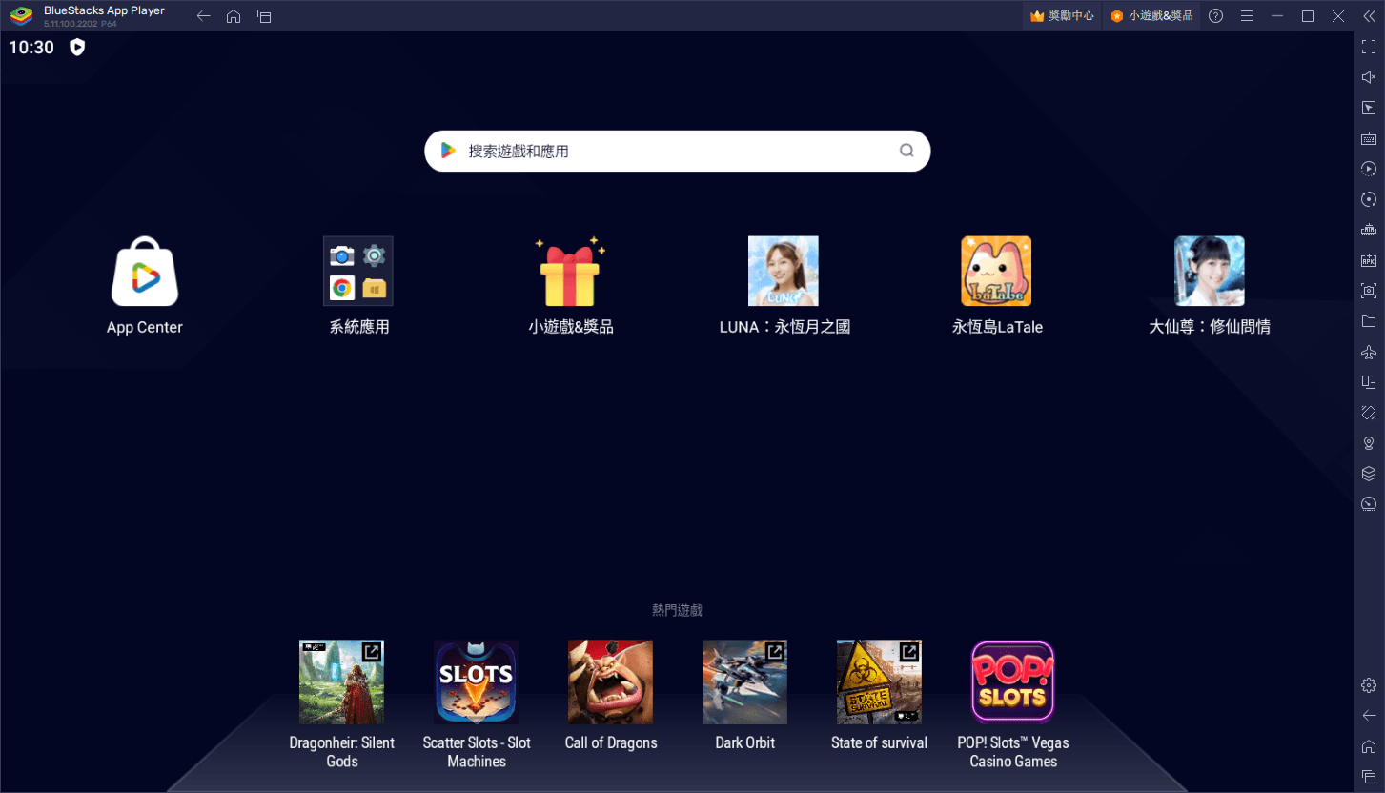
Task: Click the 熱門遊戲 heading text
Action: click(677, 610)
